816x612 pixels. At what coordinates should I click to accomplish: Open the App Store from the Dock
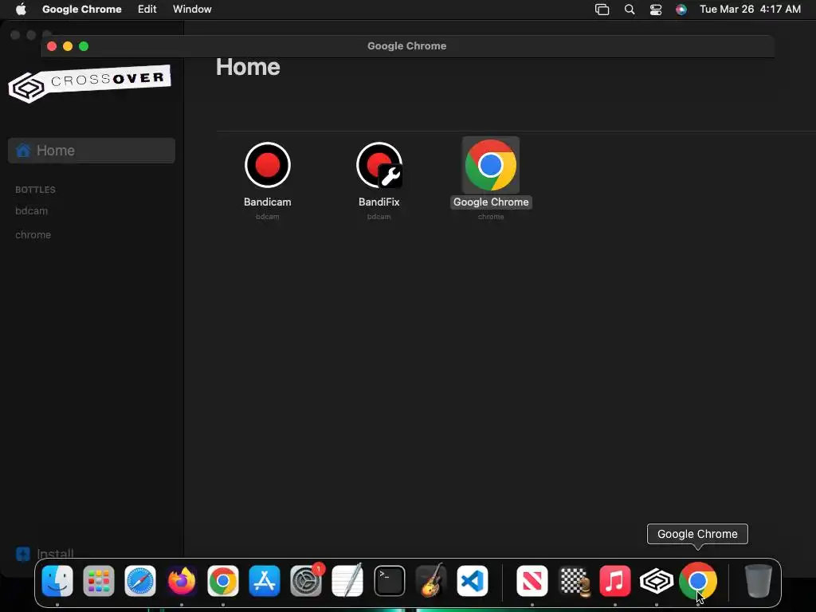[x=265, y=580]
